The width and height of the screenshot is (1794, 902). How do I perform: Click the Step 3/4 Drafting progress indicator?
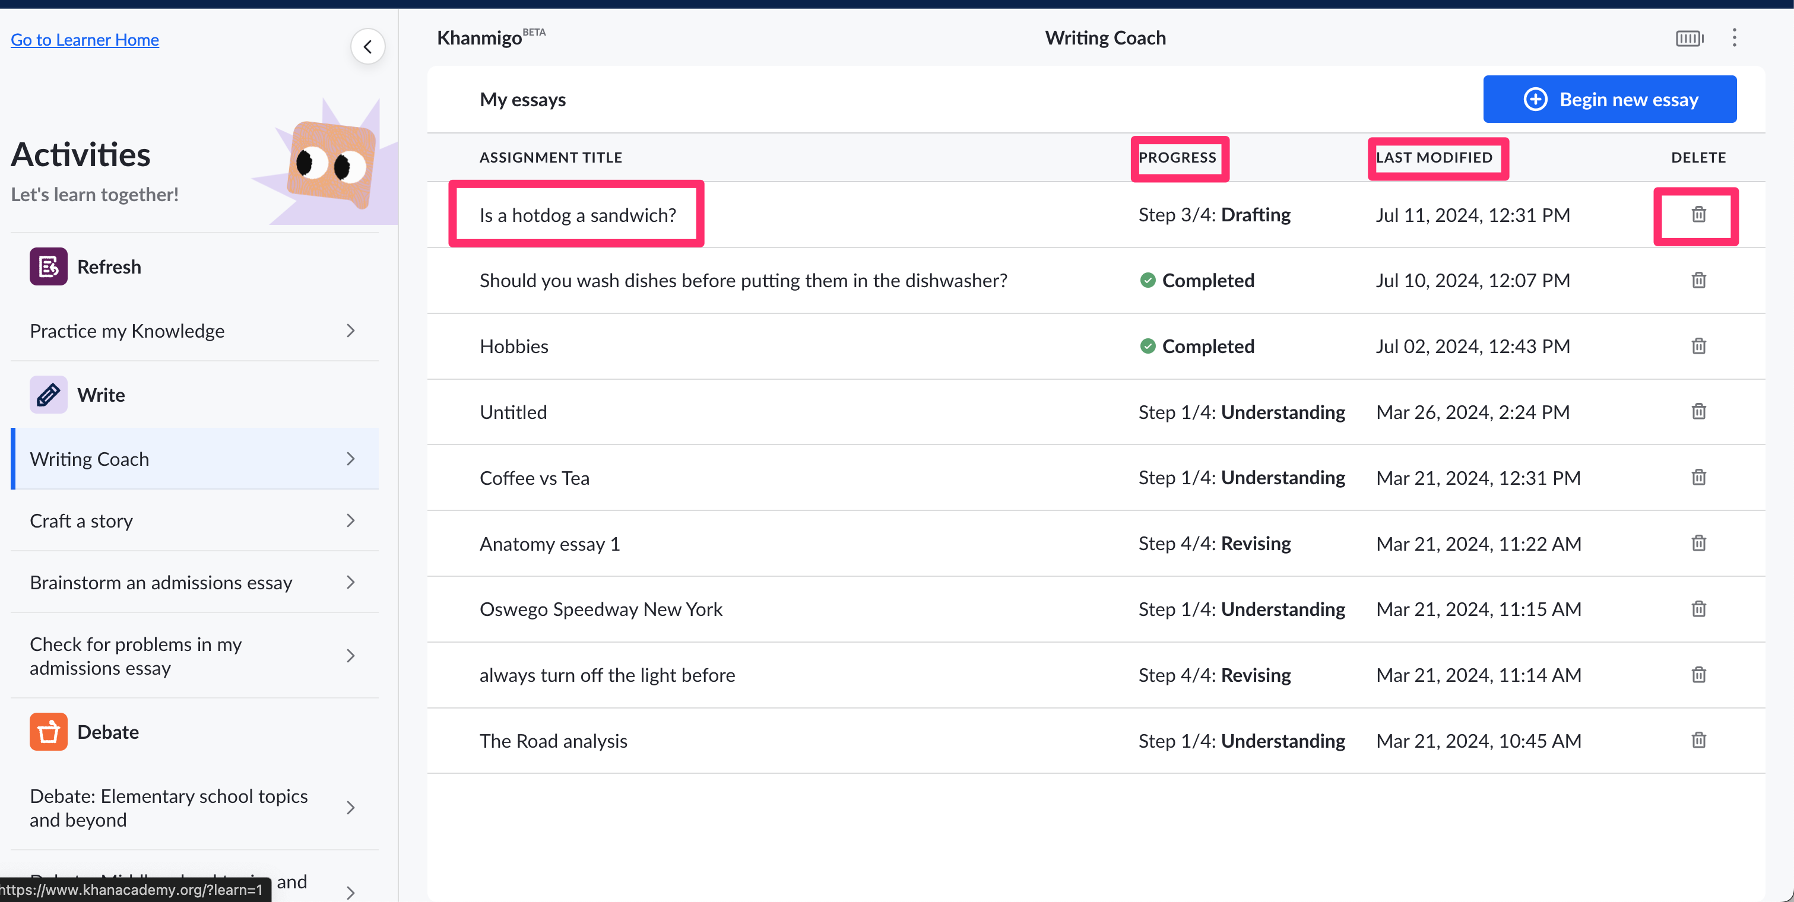[x=1214, y=214]
